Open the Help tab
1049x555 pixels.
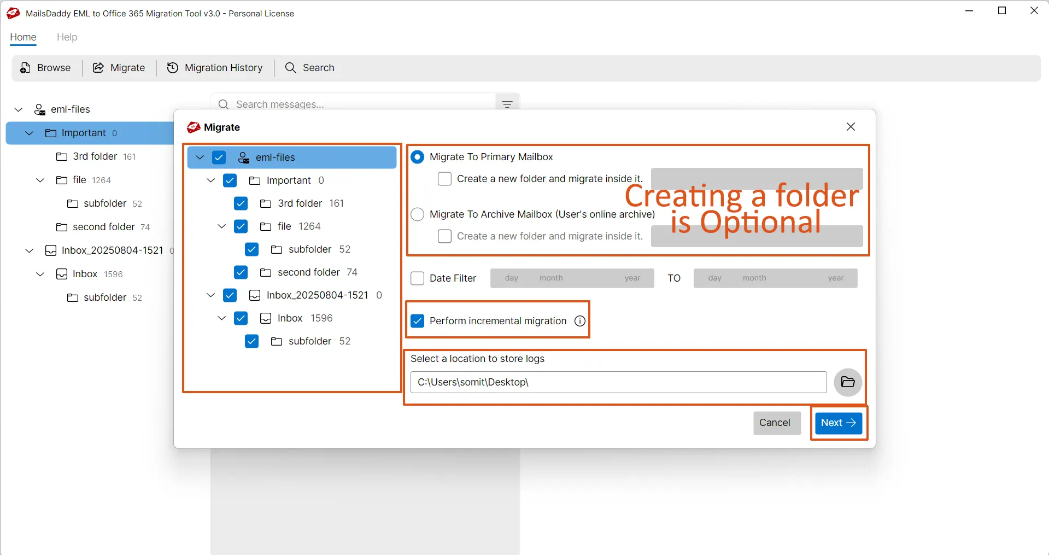[67, 37]
